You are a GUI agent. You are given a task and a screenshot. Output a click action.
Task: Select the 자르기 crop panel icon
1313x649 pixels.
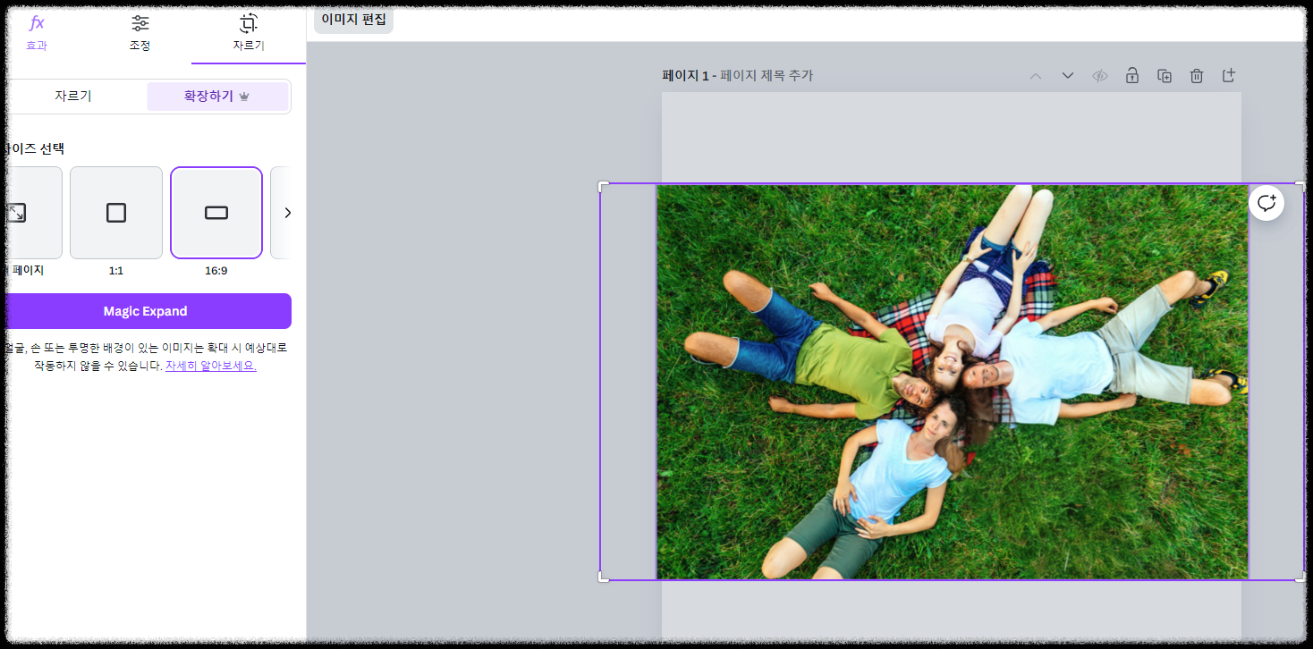(249, 31)
